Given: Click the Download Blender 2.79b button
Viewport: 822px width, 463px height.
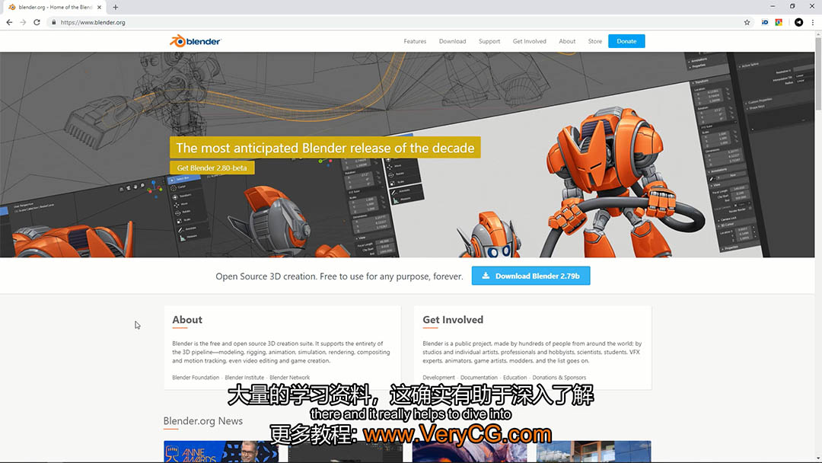Looking at the screenshot, I should (x=530, y=276).
